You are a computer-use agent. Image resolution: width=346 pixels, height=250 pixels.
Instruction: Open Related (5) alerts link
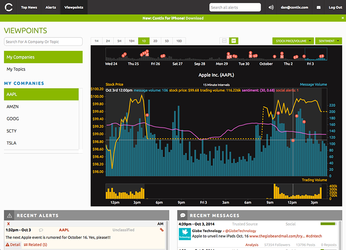pos(36,245)
